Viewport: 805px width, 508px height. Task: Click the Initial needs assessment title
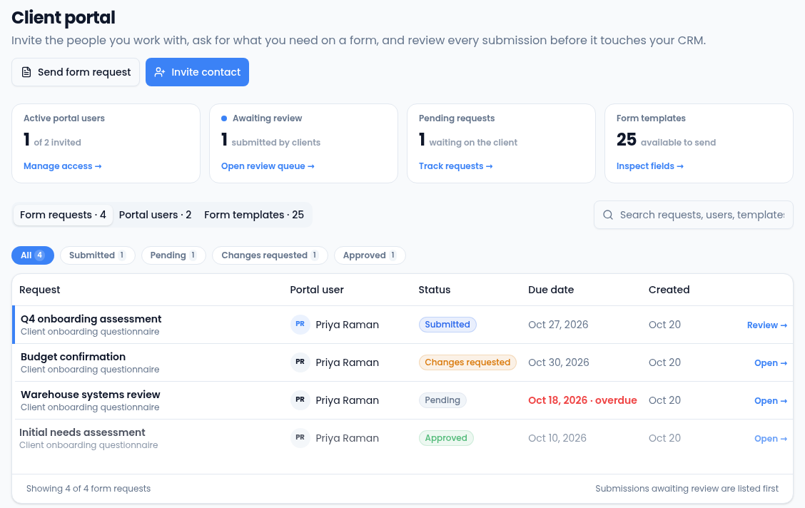pyautogui.click(x=82, y=432)
